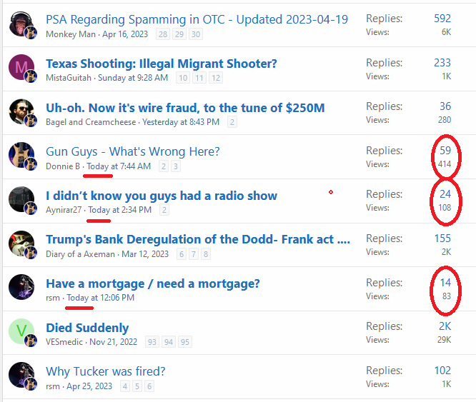This screenshot has width=476, height=402.
Task: Open Died Suddenly thread
Action: [x=87, y=328]
